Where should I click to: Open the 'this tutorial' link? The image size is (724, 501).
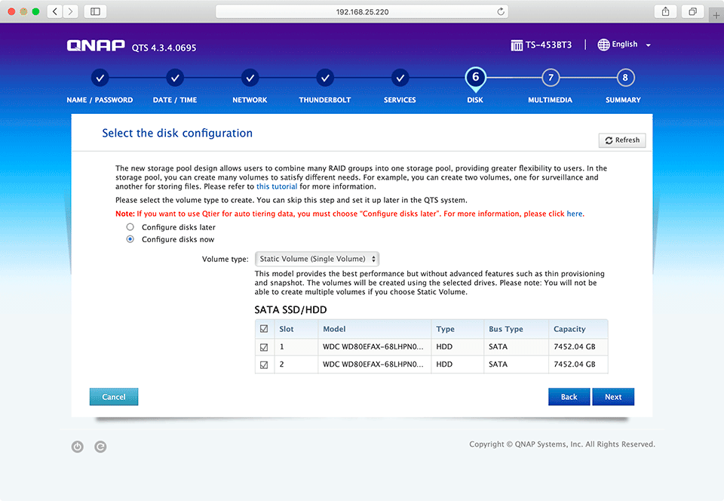coord(277,186)
